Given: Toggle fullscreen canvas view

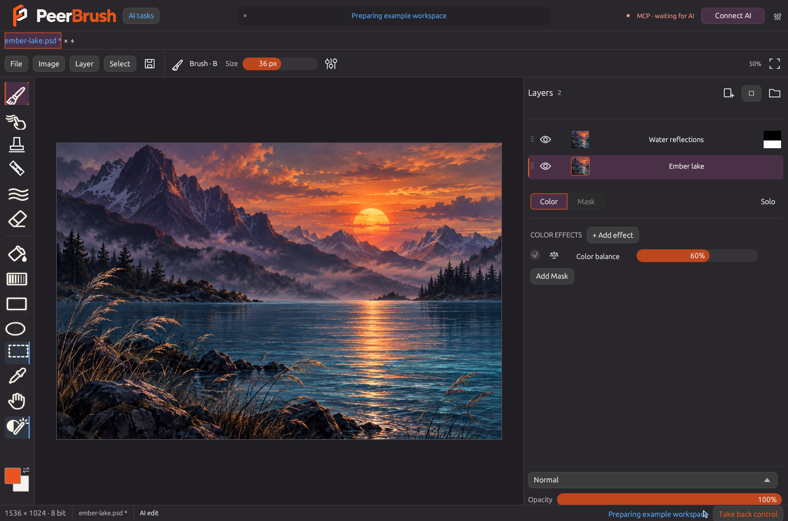Looking at the screenshot, I should [774, 64].
